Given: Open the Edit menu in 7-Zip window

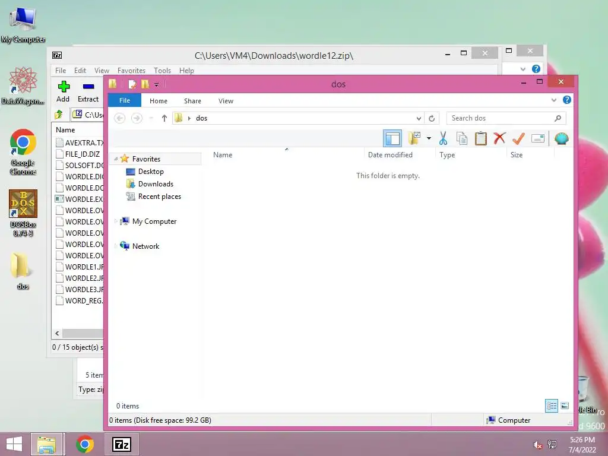Looking at the screenshot, I should click(80, 70).
